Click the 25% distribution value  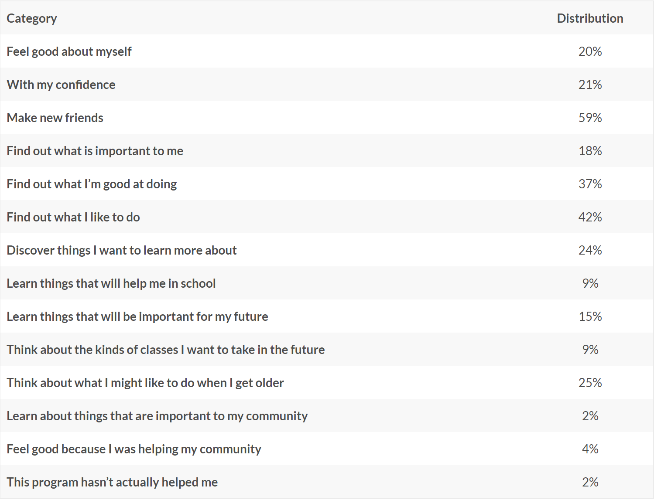(x=590, y=383)
